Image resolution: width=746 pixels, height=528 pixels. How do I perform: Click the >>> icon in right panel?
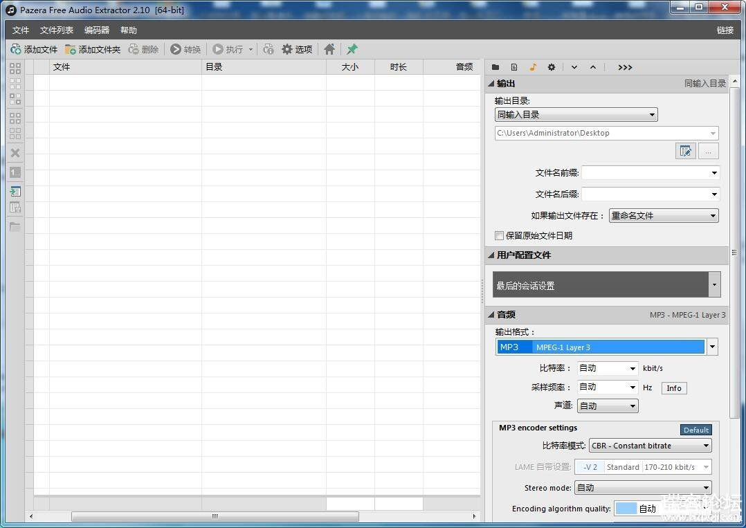pyautogui.click(x=625, y=68)
